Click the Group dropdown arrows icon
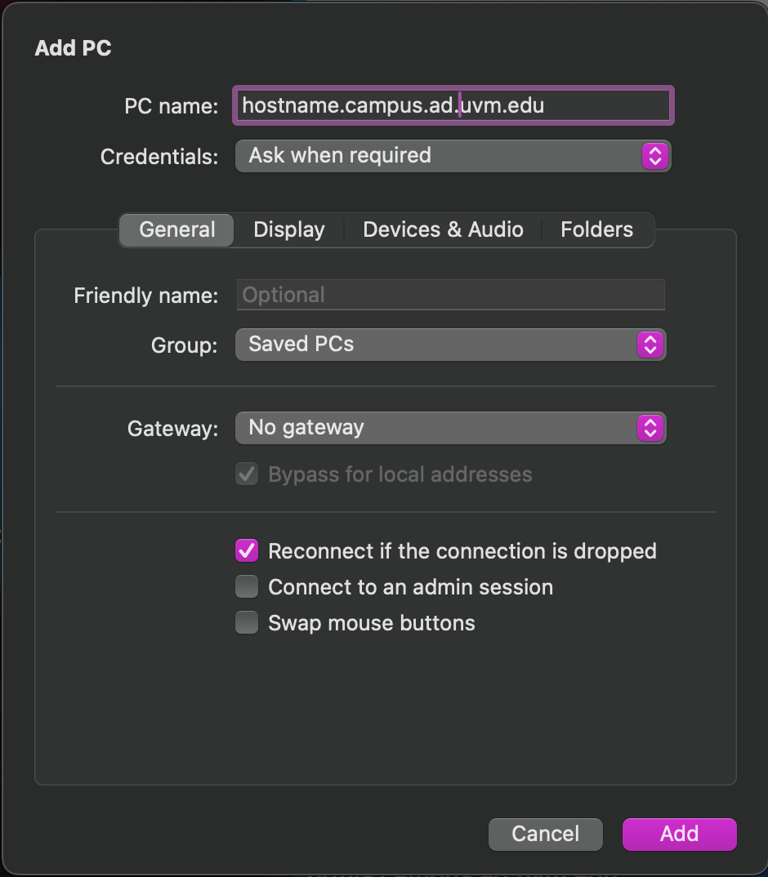Image resolution: width=768 pixels, height=877 pixels. coord(650,345)
